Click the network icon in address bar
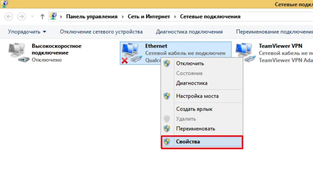The height and width of the screenshot is (172, 313). 53,16
